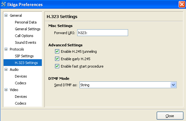Select General Settings in sidebar
The image size is (186, 121).
tap(28, 29)
